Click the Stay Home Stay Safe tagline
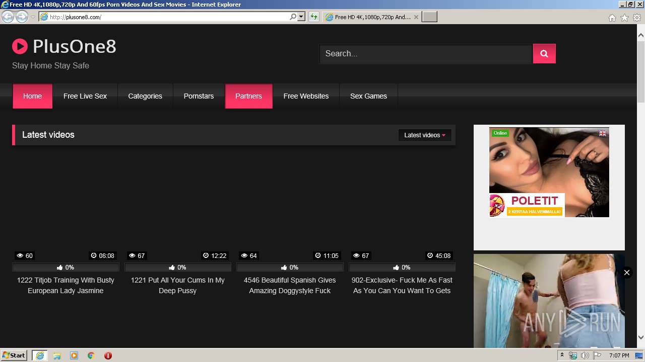The height and width of the screenshot is (362, 645). pos(50,65)
